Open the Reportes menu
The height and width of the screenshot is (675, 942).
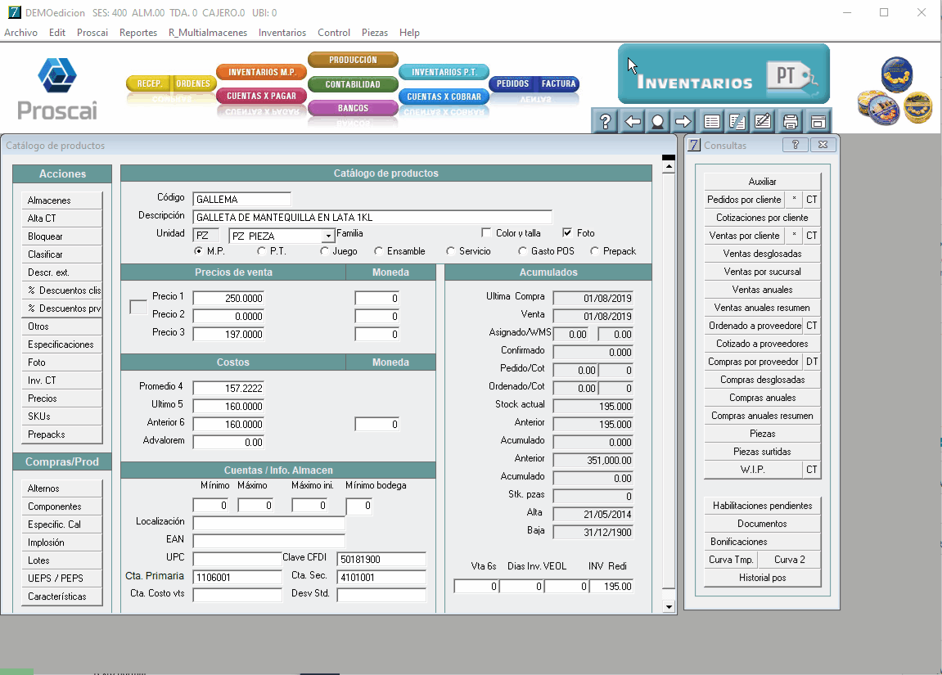138,33
